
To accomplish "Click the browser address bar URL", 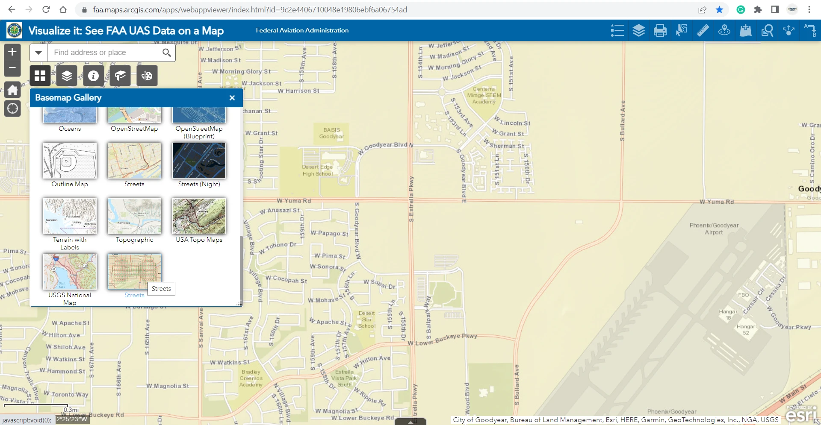I will coord(250,9).
